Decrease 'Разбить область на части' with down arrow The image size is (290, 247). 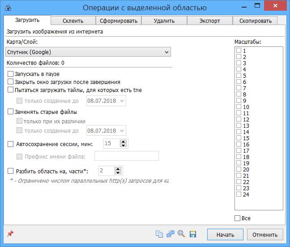[118, 173]
